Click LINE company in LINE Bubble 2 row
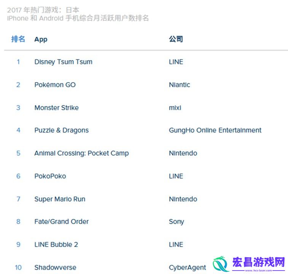Screen dimensions: 288x274 click(x=176, y=244)
